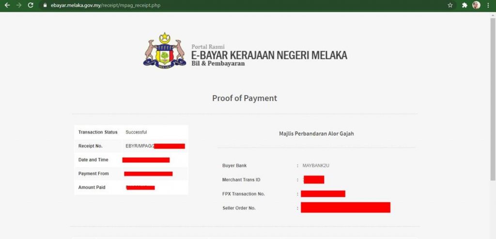Click the Seller Order No. label

tap(239, 208)
